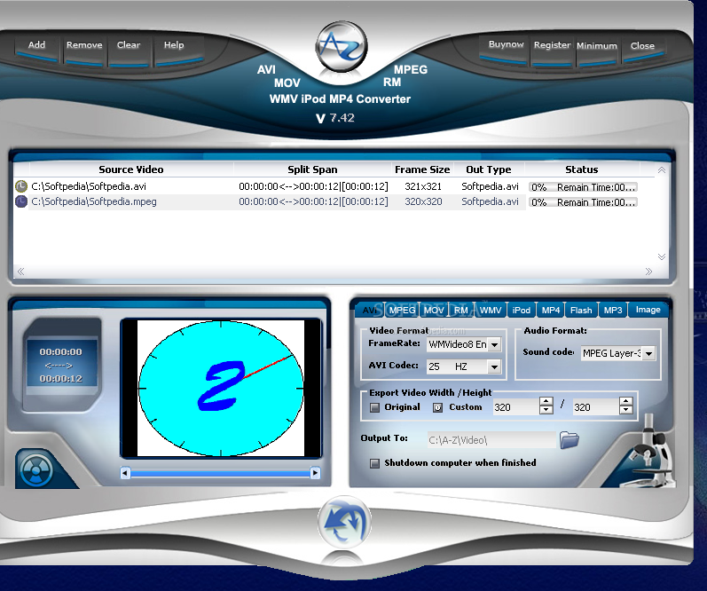Open the MP4 tab
This screenshot has width=707, height=591.
tap(551, 310)
